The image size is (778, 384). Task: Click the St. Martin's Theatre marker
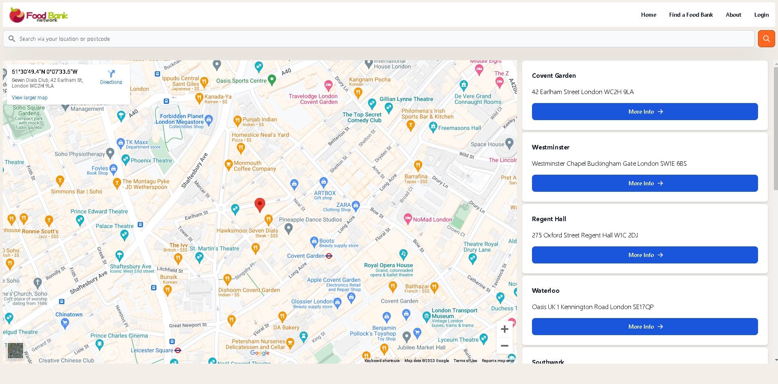(x=199, y=257)
